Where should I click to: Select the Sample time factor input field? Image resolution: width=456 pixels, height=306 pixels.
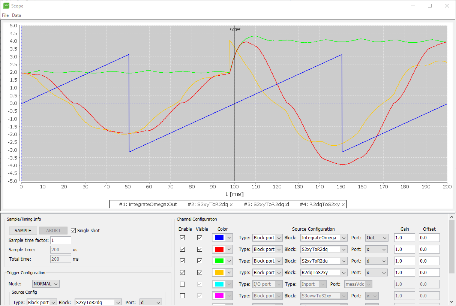[x=60, y=240]
